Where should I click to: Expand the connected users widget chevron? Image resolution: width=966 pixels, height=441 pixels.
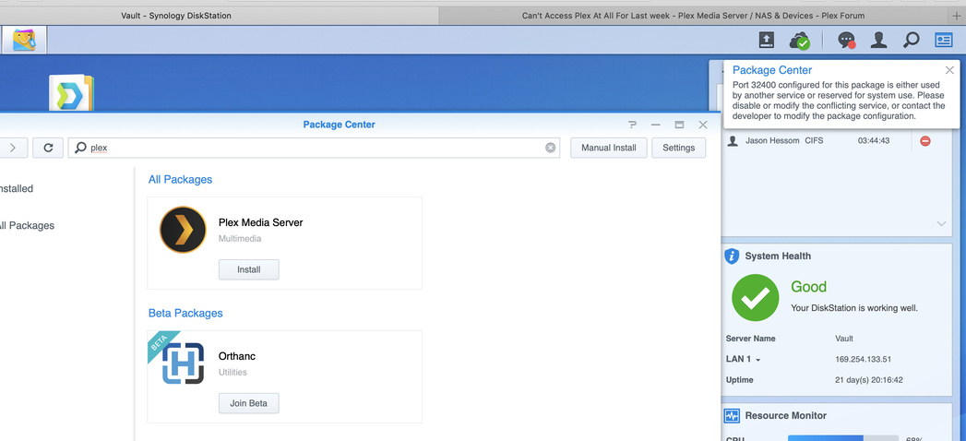(x=941, y=223)
